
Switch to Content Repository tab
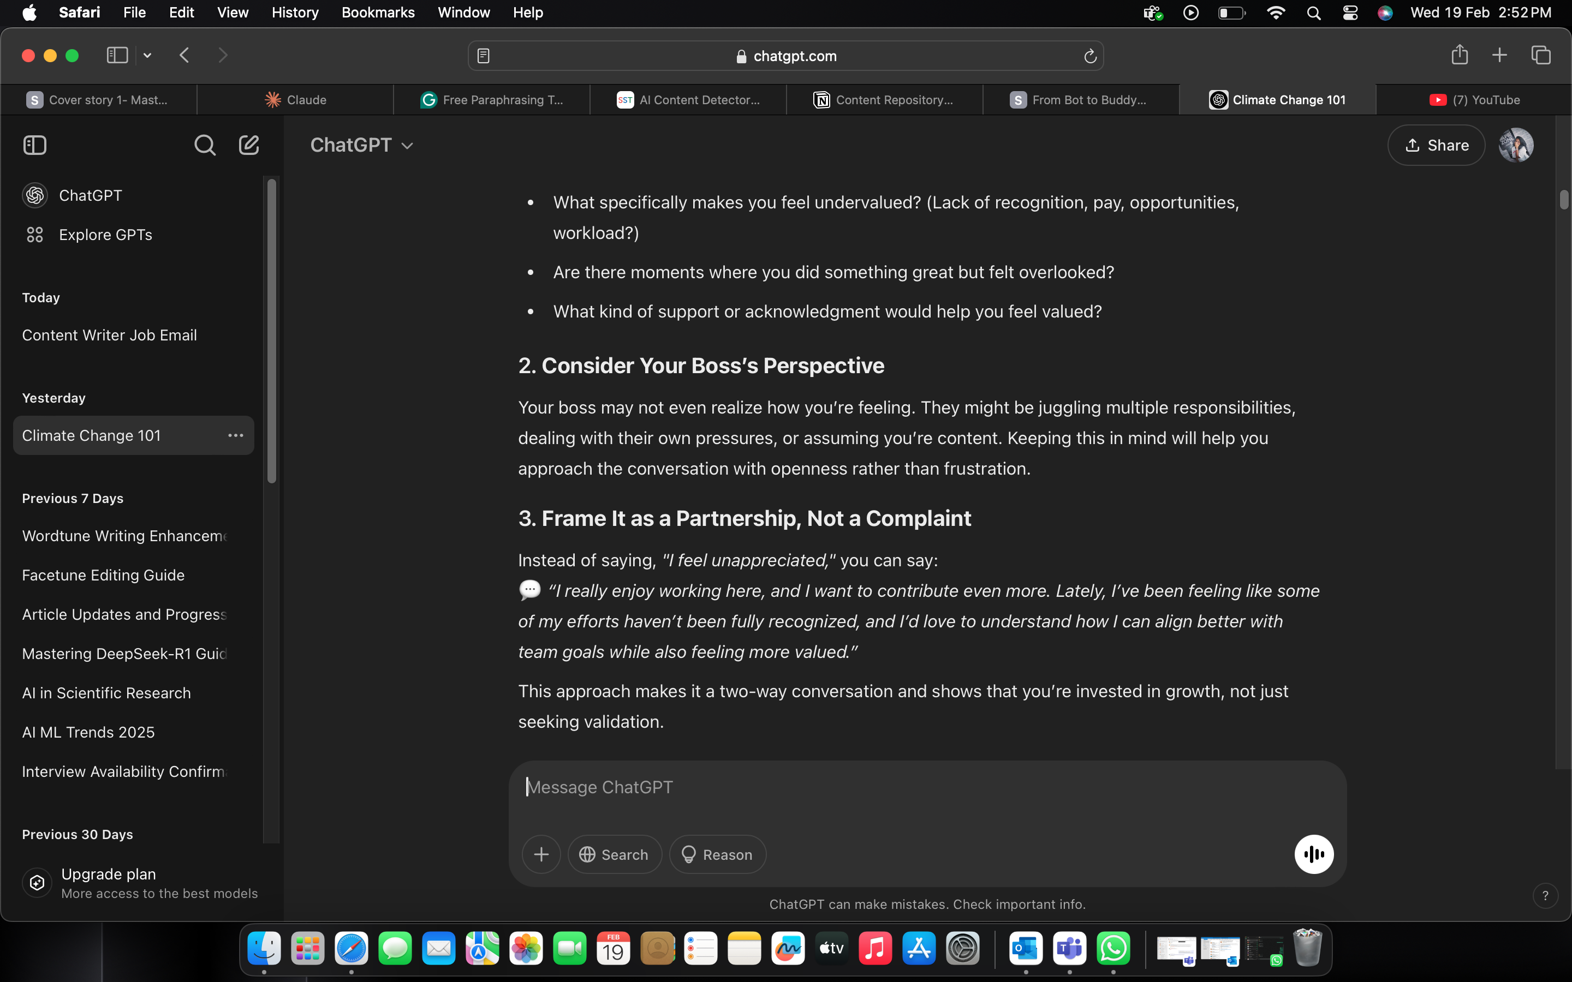885,100
